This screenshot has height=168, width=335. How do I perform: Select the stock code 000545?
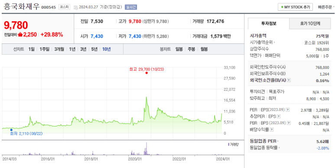tap(49, 7)
